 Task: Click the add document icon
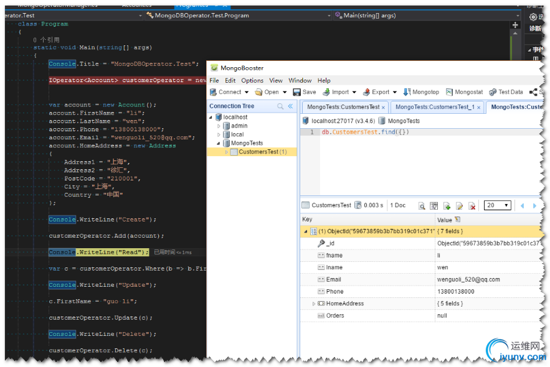point(447,206)
